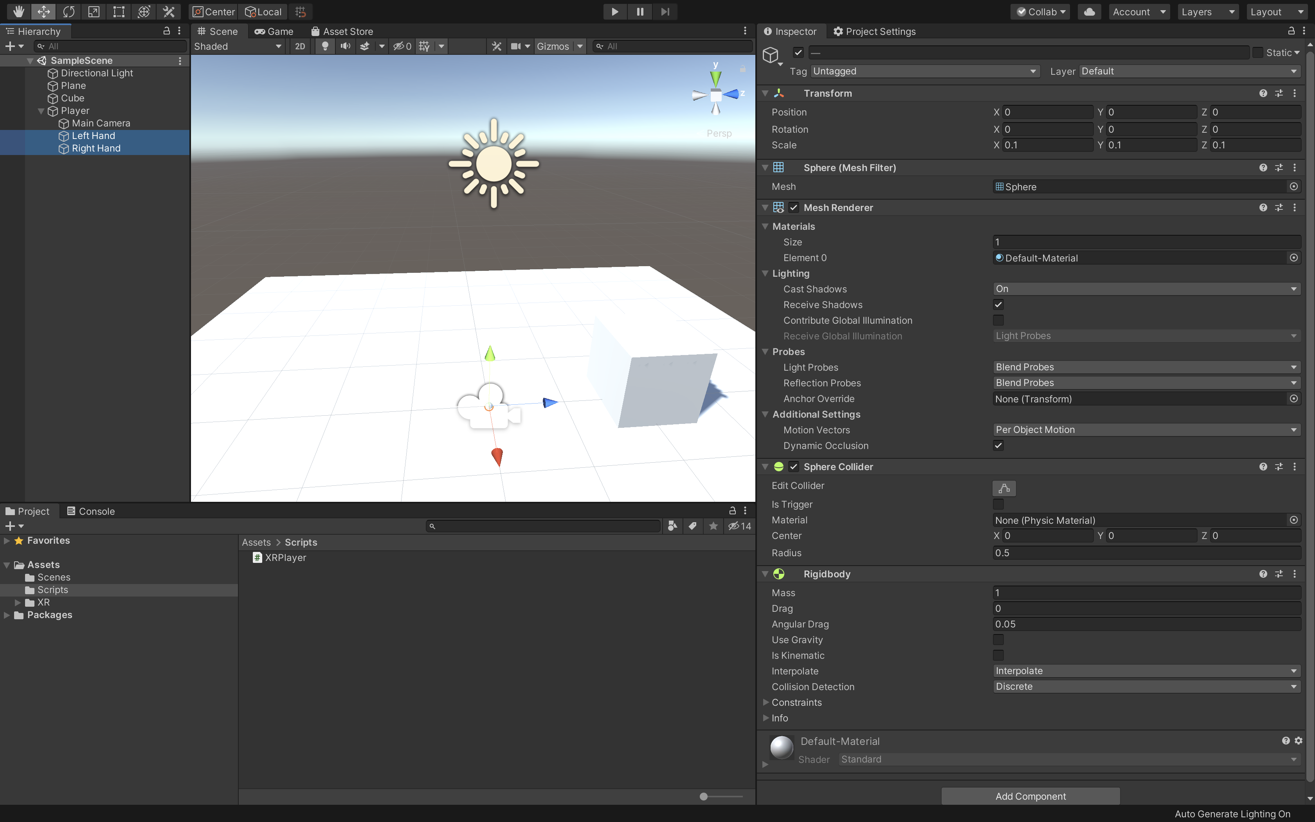Toggle Receive Shadows checkbox
The image size is (1315, 822).
998,305
